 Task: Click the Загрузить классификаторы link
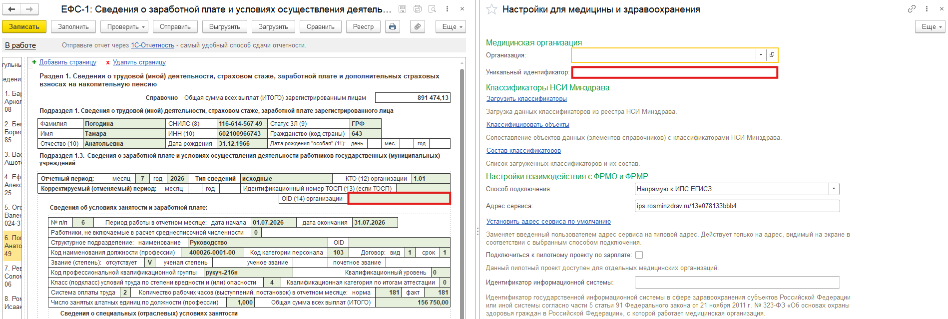526,99
